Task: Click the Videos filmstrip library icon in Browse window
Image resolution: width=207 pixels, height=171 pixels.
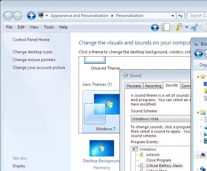Action: point(205,141)
